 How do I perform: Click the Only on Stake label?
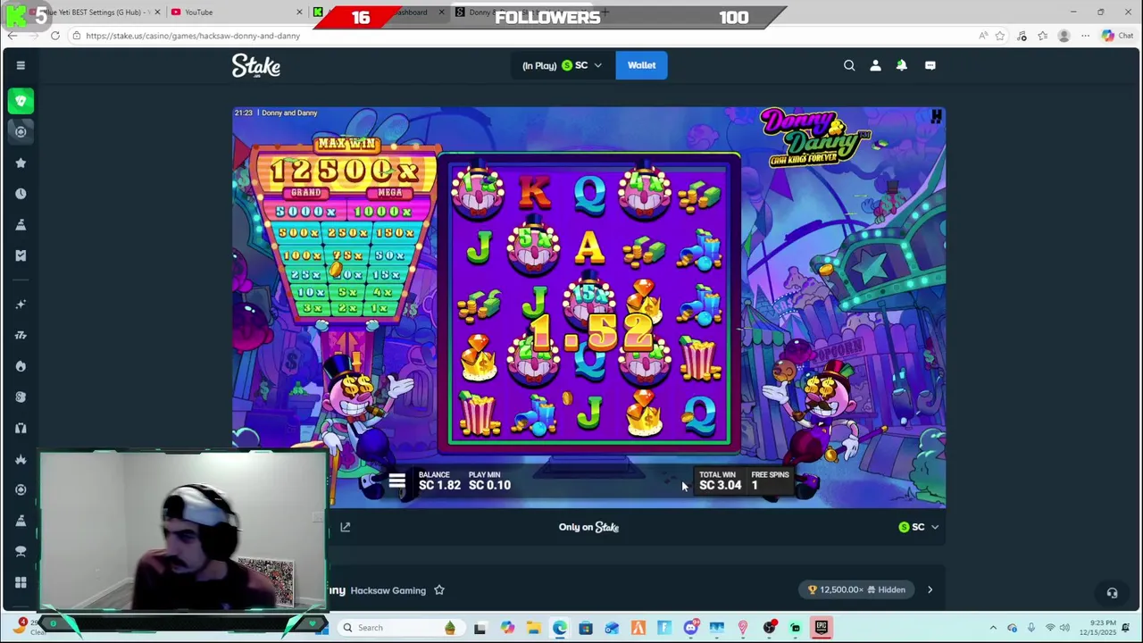[588, 527]
